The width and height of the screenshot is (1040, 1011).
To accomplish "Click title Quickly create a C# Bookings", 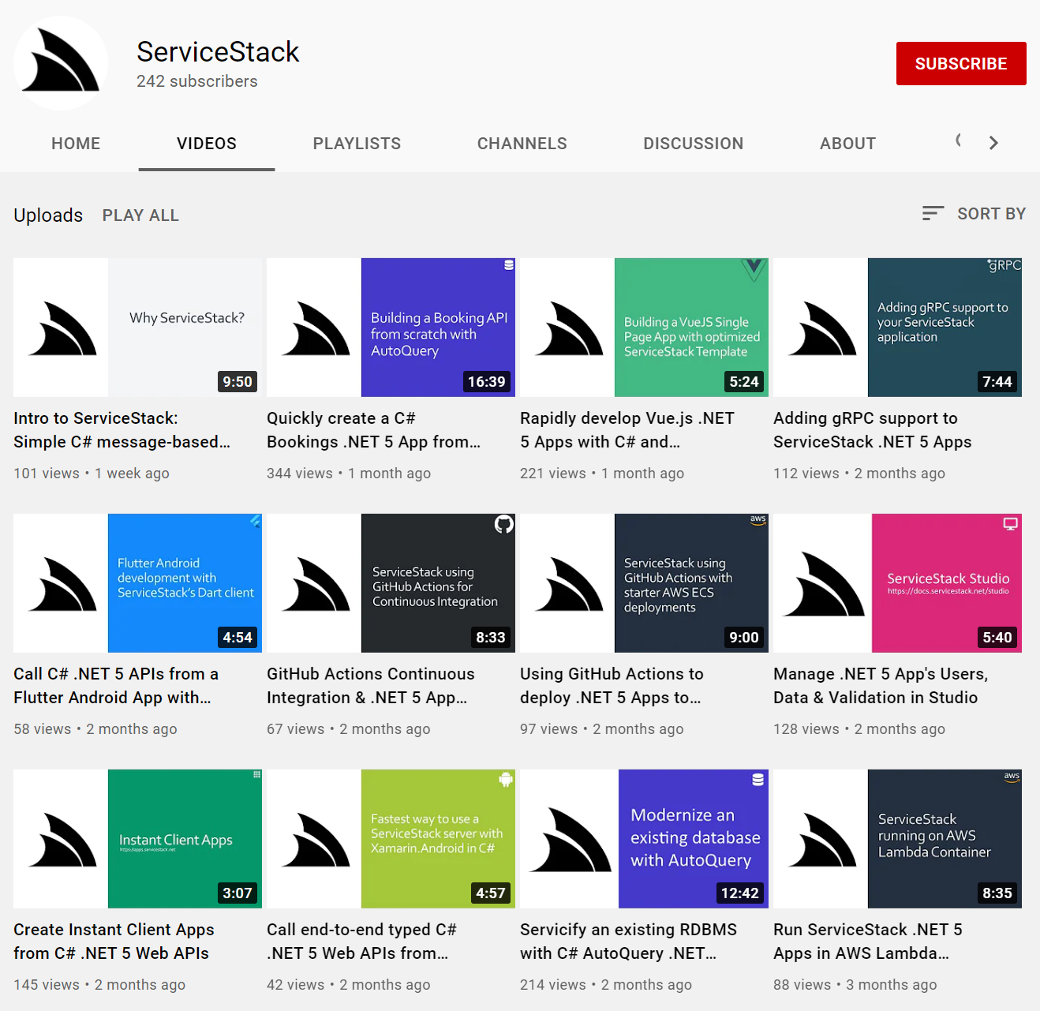I will point(373,430).
